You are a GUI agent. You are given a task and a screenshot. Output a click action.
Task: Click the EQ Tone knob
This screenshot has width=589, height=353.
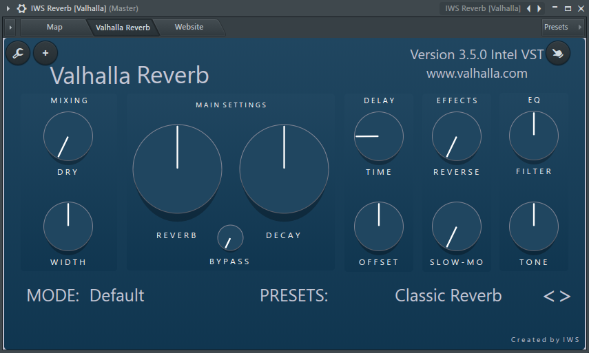point(534,226)
